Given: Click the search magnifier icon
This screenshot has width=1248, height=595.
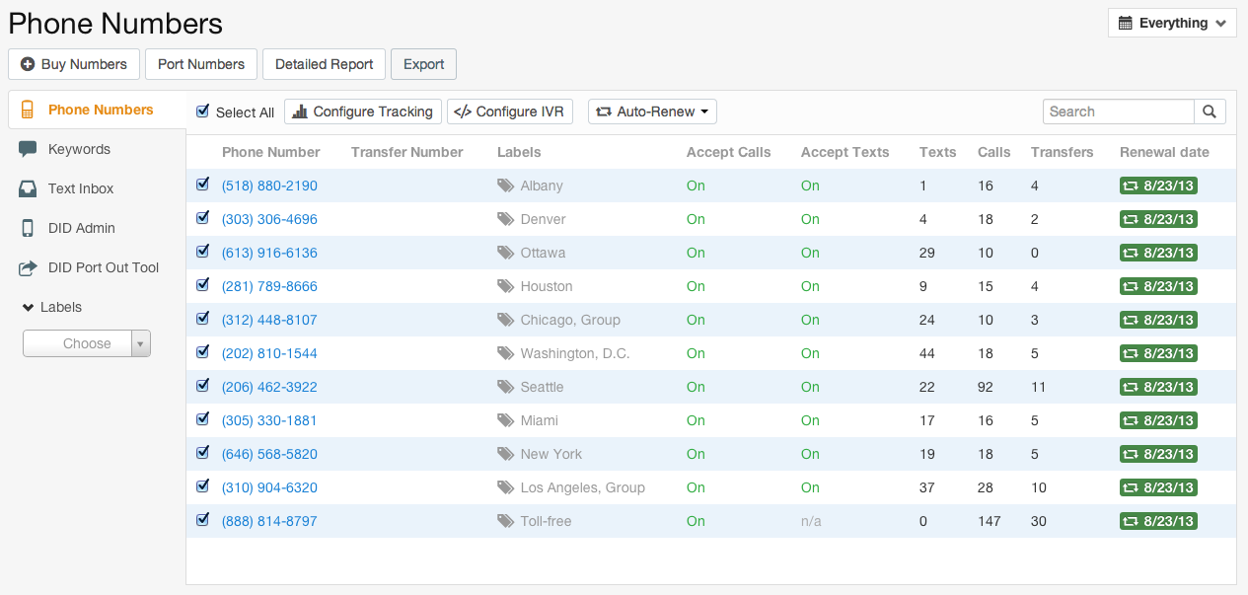Looking at the screenshot, I should click(1210, 112).
